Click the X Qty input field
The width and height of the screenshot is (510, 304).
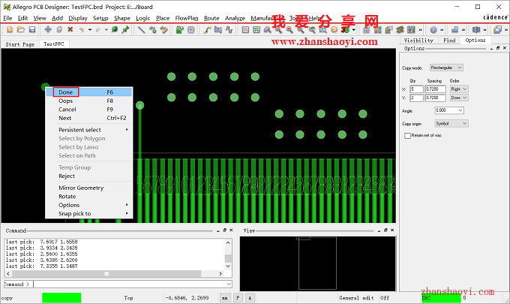[416, 89]
